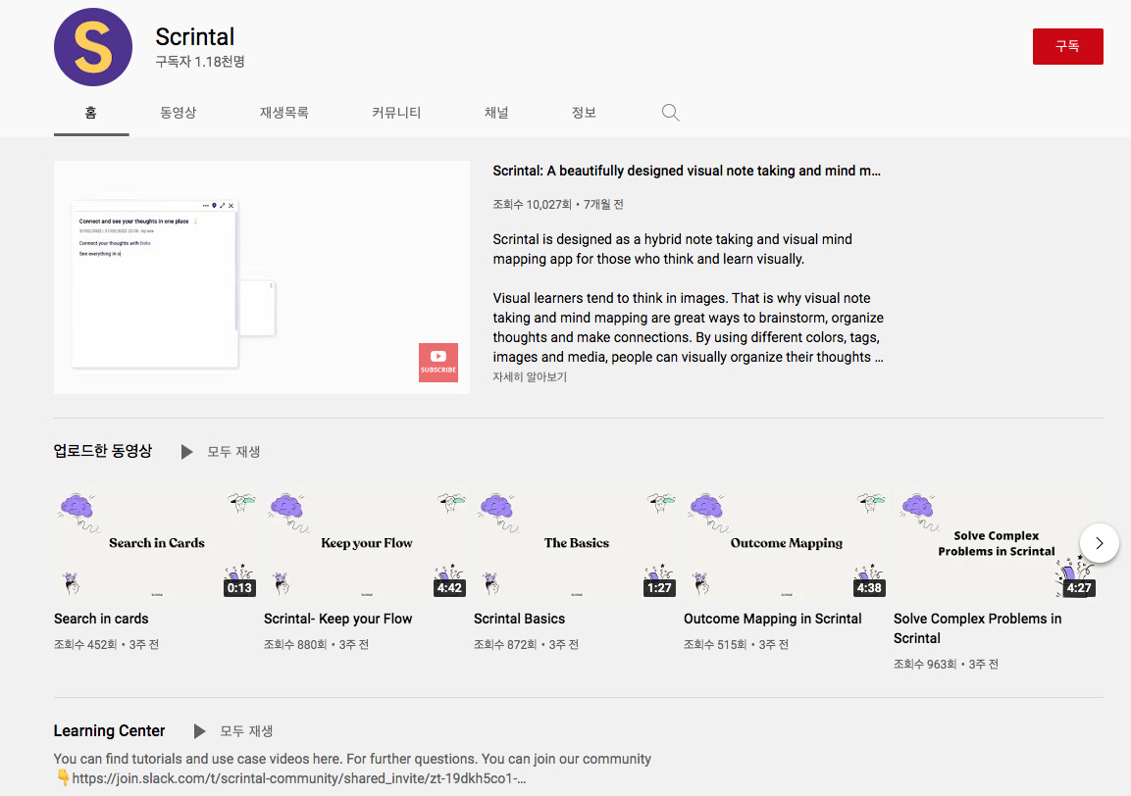Click 모두 재생 for uploaded videos

(x=233, y=452)
